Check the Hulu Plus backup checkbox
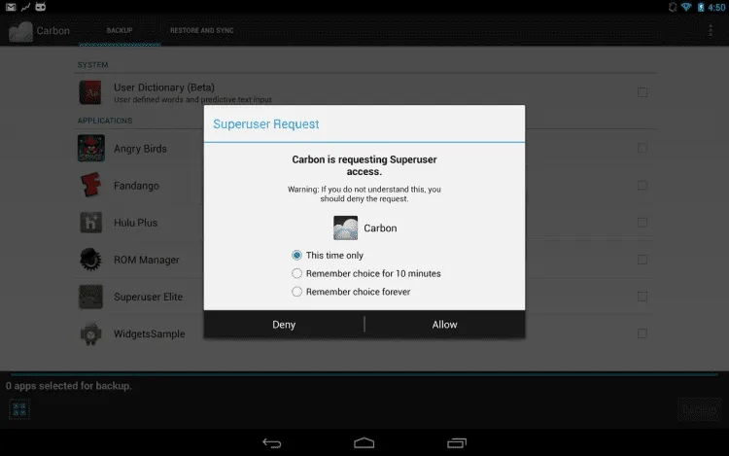Screen dimensions: 729x456 (642, 223)
